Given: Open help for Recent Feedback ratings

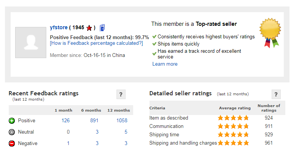Looking at the screenshot, I should (x=121, y=94).
